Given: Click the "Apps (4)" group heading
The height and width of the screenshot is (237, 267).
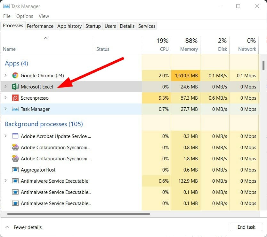Looking at the screenshot, I should tap(17, 63).
